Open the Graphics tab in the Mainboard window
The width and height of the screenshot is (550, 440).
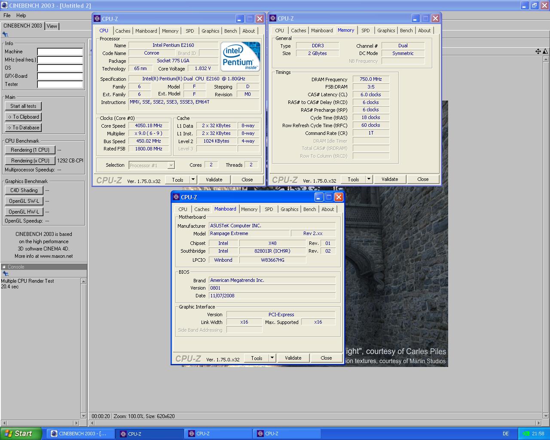pos(289,209)
